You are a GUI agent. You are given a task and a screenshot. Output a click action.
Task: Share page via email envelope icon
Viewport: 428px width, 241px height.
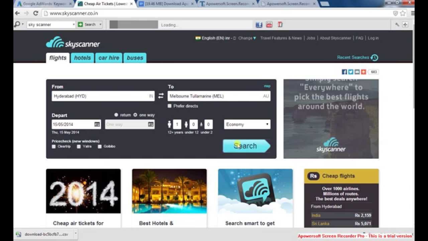point(357,72)
